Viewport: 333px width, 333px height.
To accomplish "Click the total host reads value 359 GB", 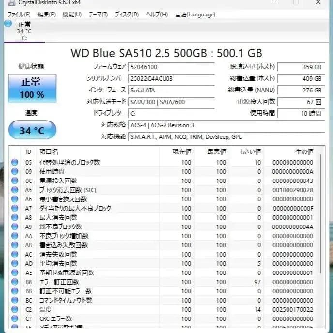I will [301, 67].
